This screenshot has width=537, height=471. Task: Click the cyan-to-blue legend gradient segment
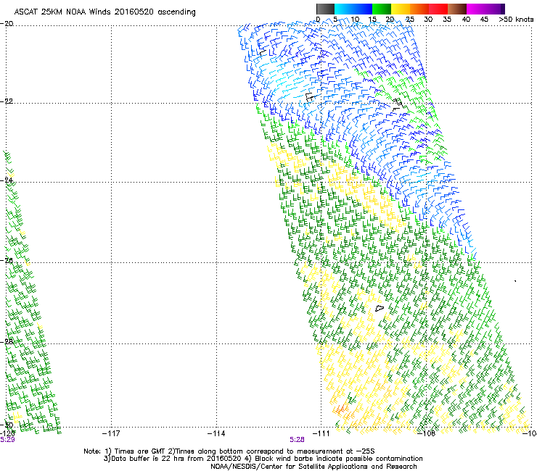click(353, 9)
